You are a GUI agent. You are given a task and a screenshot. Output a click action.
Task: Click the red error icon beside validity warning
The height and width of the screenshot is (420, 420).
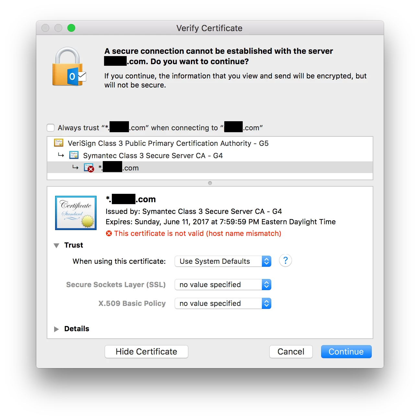[x=109, y=233]
